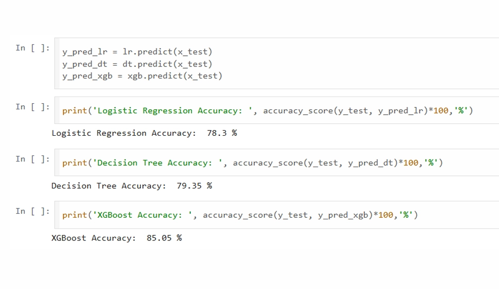This screenshot has width=499, height=289.
Task: Click the Decision Tree Accuracy 79.35 % output
Action: [x=132, y=186]
